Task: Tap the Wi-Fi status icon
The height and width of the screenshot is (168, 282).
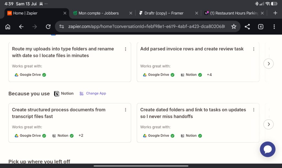Action: 268,4
